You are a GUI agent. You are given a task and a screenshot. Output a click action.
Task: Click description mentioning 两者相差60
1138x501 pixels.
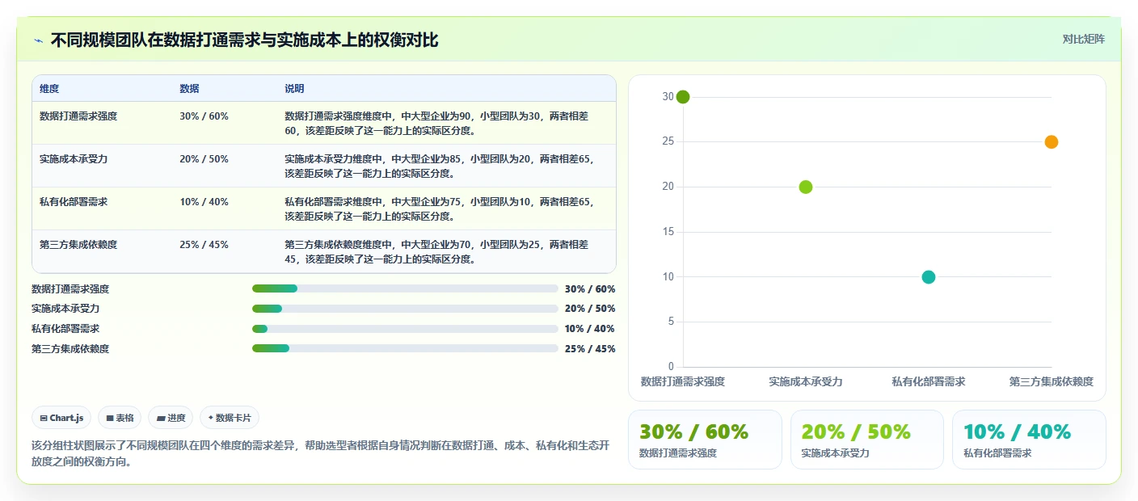click(x=437, y=123)
